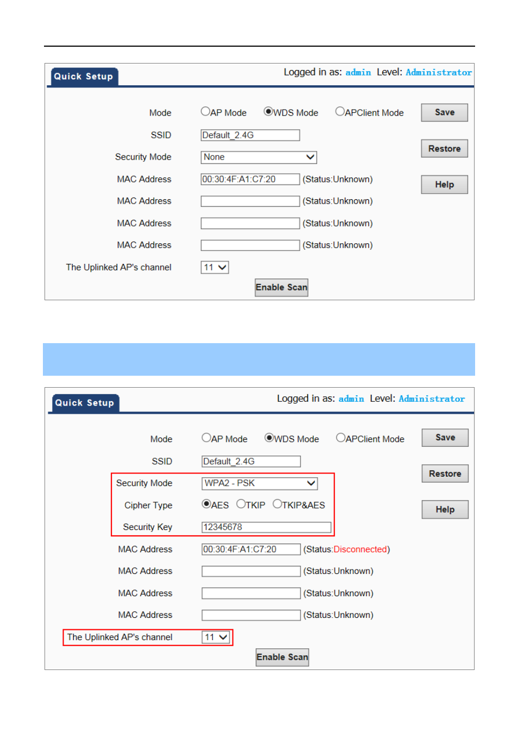Focus the MAC Address field with Disconnected status

click(251, 549)
